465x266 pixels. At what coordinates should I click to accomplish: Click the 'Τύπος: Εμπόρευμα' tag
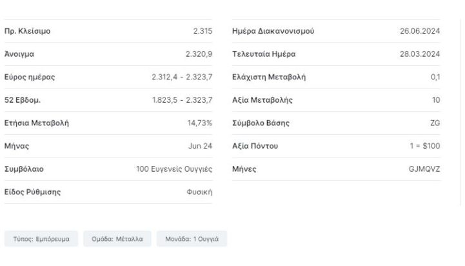(41, 239)
